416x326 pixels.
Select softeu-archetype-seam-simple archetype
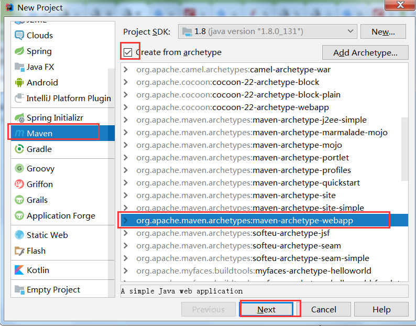point(264,258)
